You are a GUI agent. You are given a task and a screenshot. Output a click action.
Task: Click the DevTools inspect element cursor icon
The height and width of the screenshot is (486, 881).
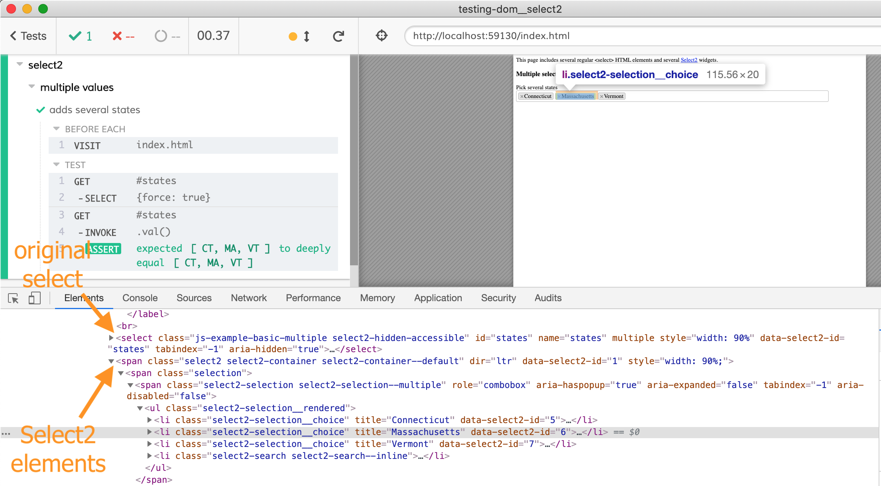point(13,298)
